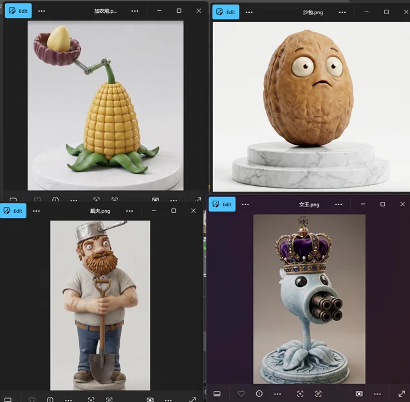Show file info for 戴夫.png
This screenshot has width=410, height=402.
(50, 399)
